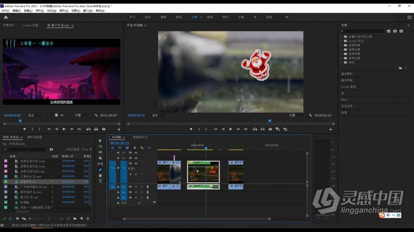The image size is (414, 232).
Task: Click Export Frame camera in Program monitor
Action: [270, 129]
